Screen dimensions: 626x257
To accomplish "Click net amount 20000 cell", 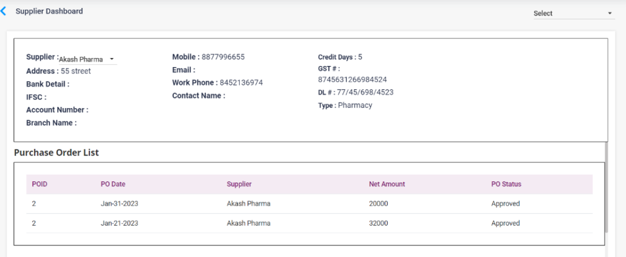I will pos(378,204).
